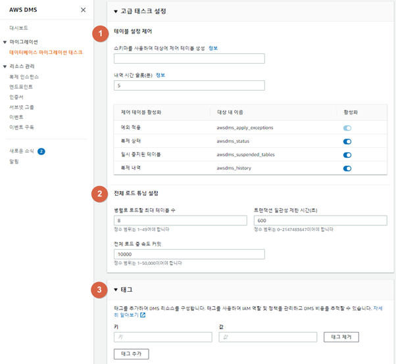Go to 엔드포인트 in sidebar
This screenshot has width=396, height=364.
coord(21,87)
